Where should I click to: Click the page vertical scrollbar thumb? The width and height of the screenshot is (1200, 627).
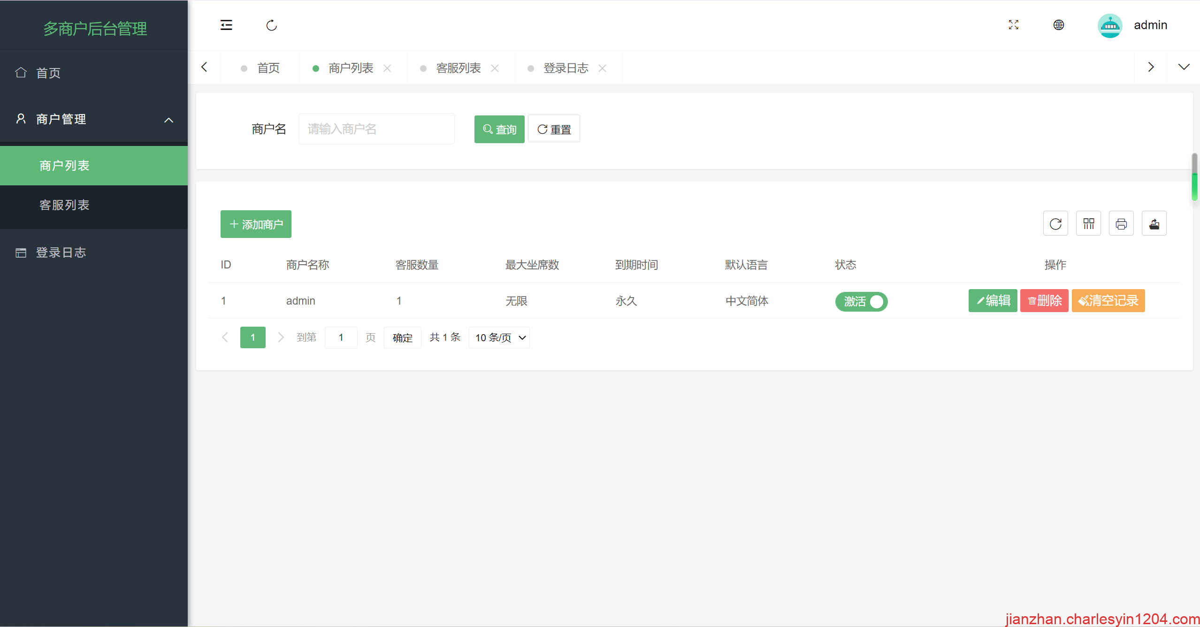pyautogui.click(x=1195, y=177)
